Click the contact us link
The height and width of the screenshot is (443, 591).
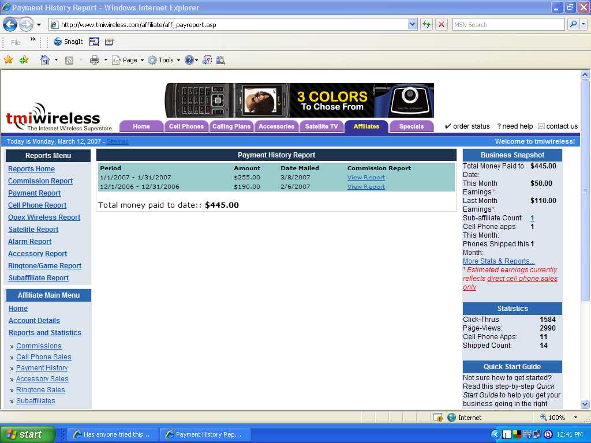coord(558,126)
